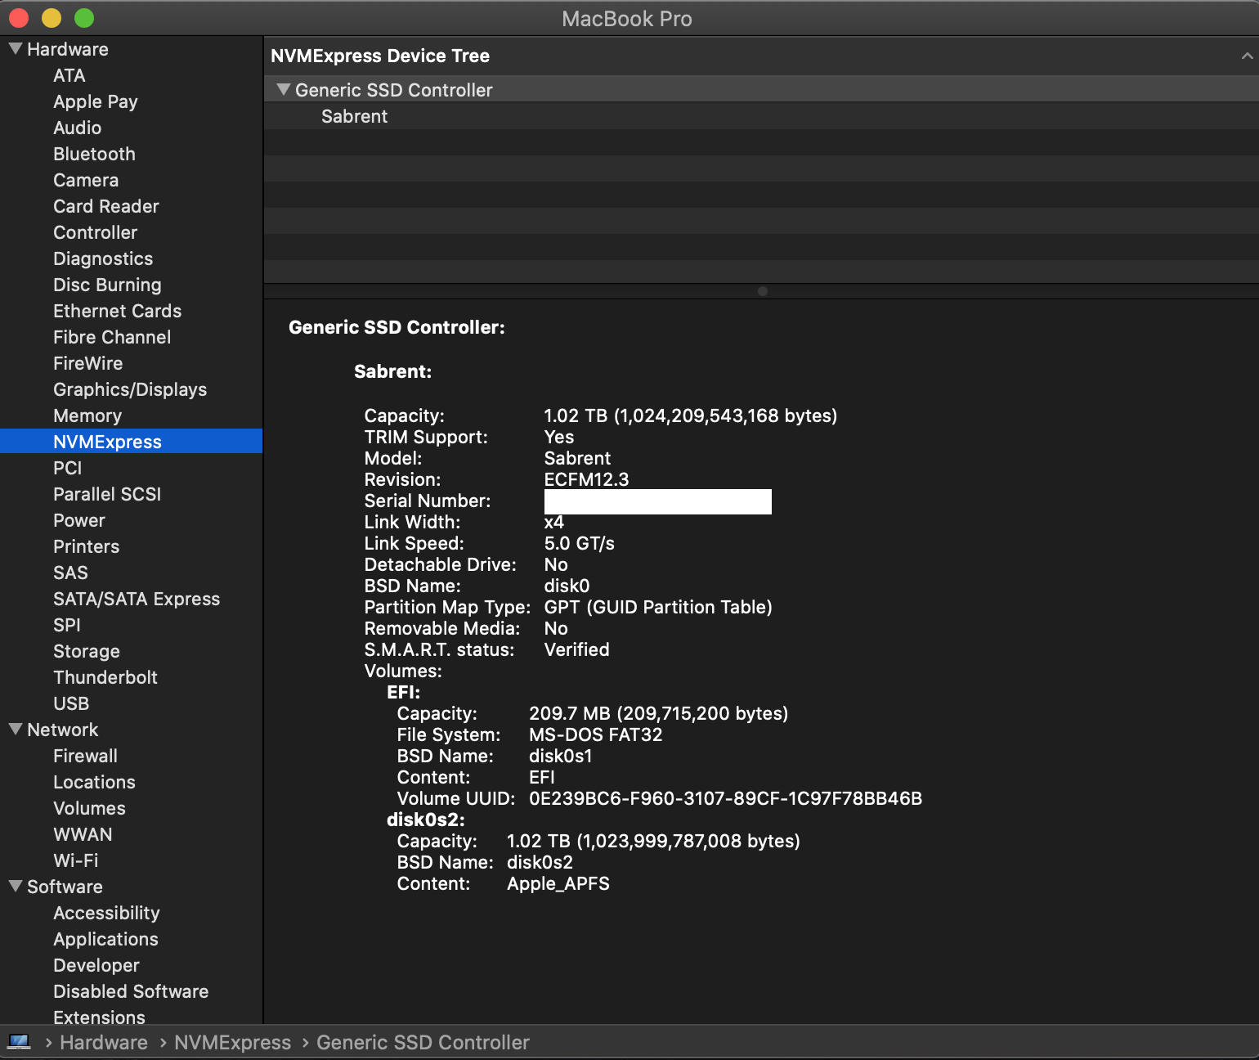1259x1060 pixels.
Task: Click the Apple_APFS content value
Action: pos(558,883)
